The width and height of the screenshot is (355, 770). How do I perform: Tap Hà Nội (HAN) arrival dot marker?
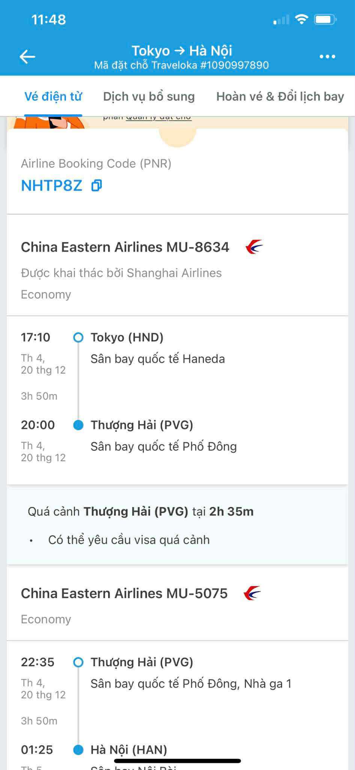pos(78,750)
